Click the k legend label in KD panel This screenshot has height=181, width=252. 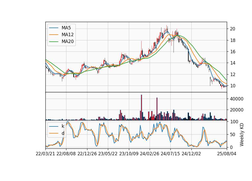pos(63,126)
